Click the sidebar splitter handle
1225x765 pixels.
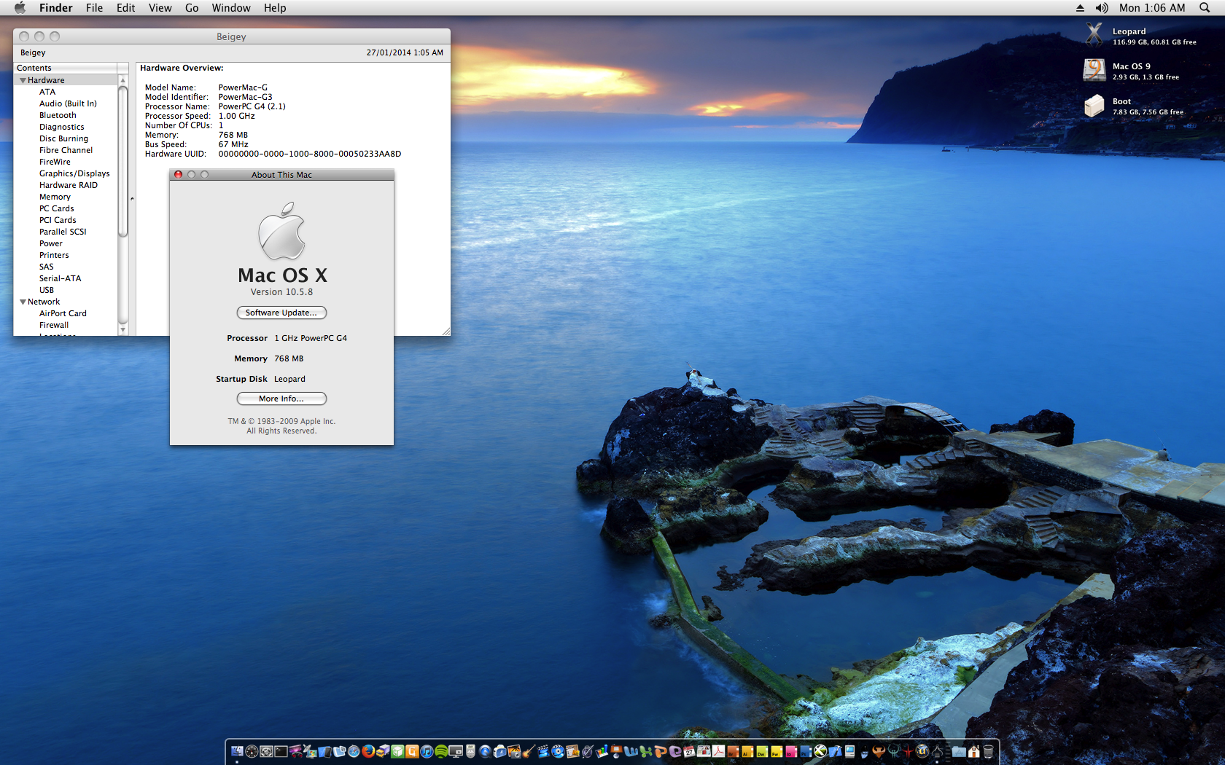pyautogui.click(x=132, y=198)
